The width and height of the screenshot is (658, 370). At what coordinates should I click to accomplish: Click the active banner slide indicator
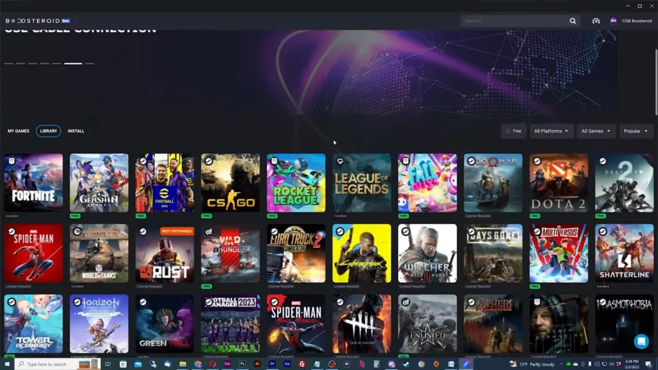pyautogui.click(x=73, y=64)
